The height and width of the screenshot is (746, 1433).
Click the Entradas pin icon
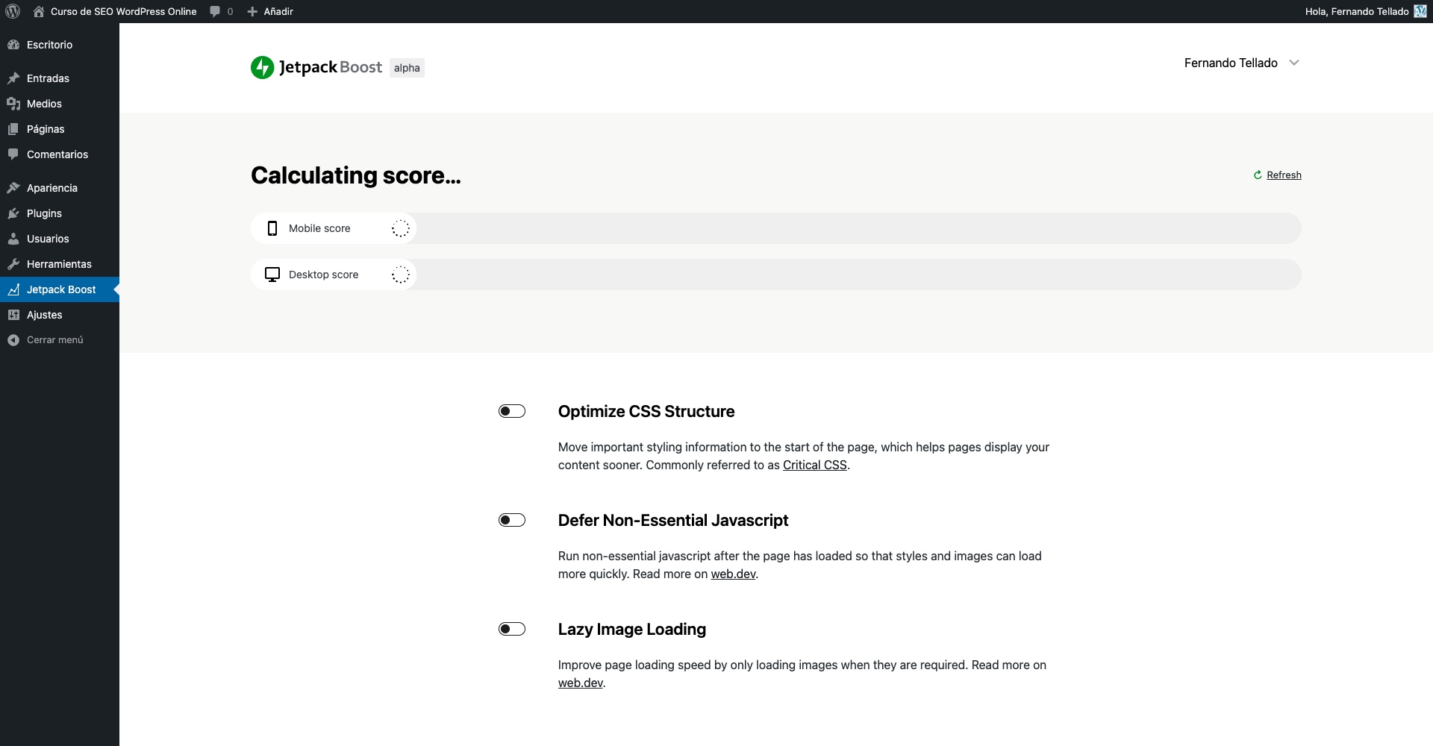13,78
